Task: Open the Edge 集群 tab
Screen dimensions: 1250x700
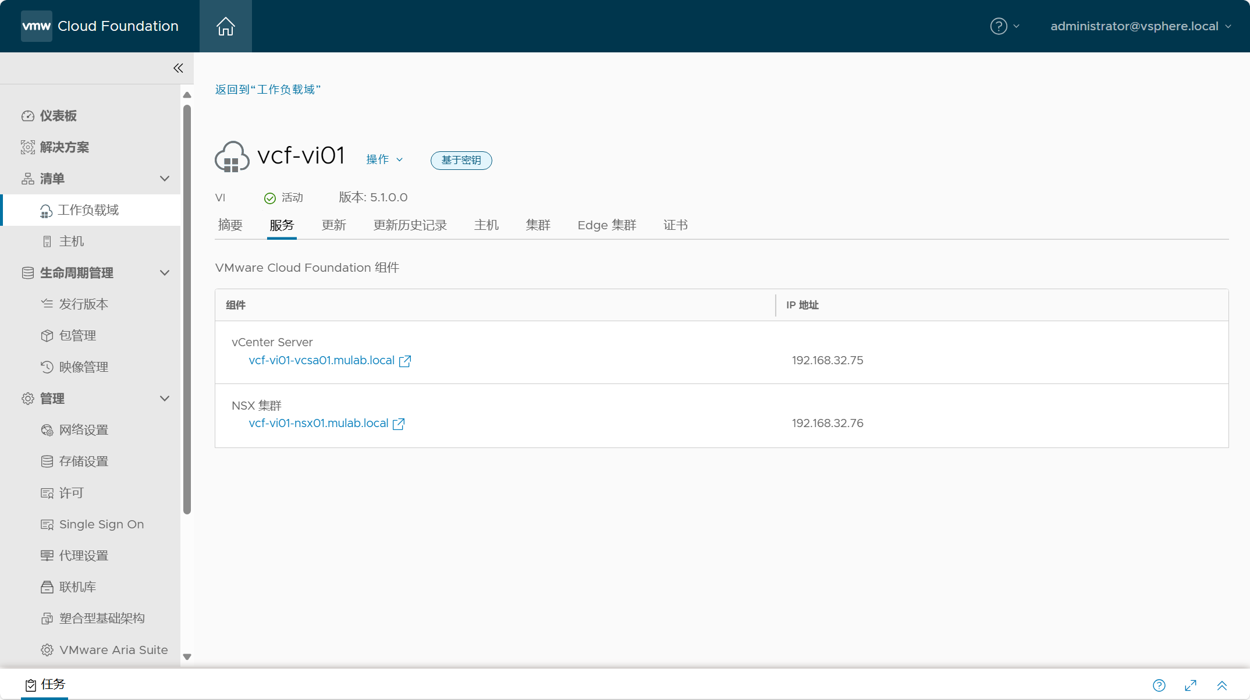Action: tap(607, 225)
